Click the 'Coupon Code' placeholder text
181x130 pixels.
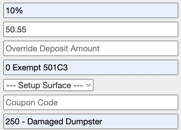[x=32, y=103]
